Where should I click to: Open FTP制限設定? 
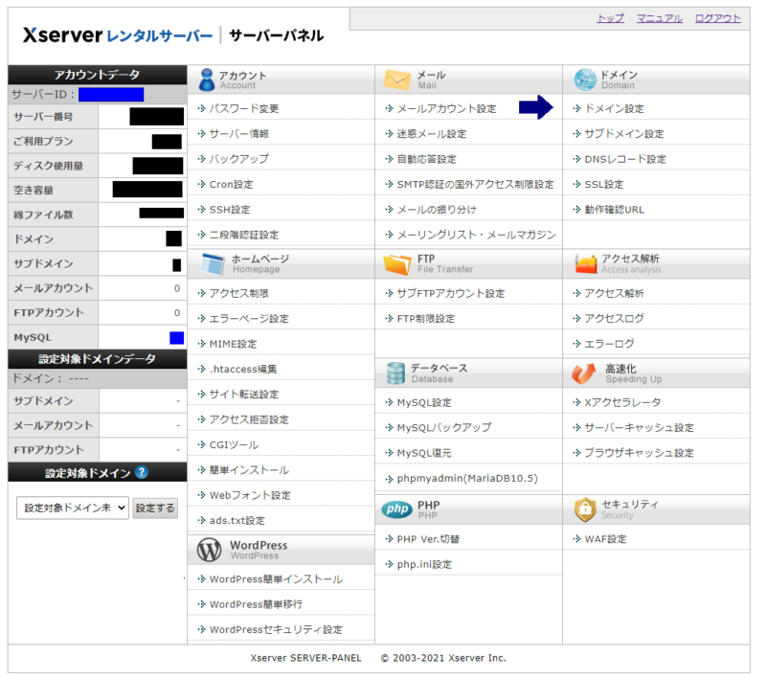pos(425,319)
